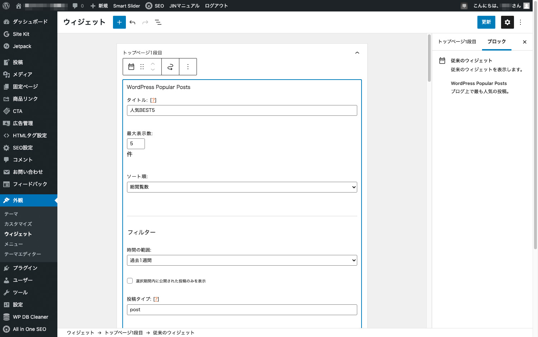Click the タイトル field with 人気BEST5
This screenshot has width=538, height=337.
coord(242,110)
